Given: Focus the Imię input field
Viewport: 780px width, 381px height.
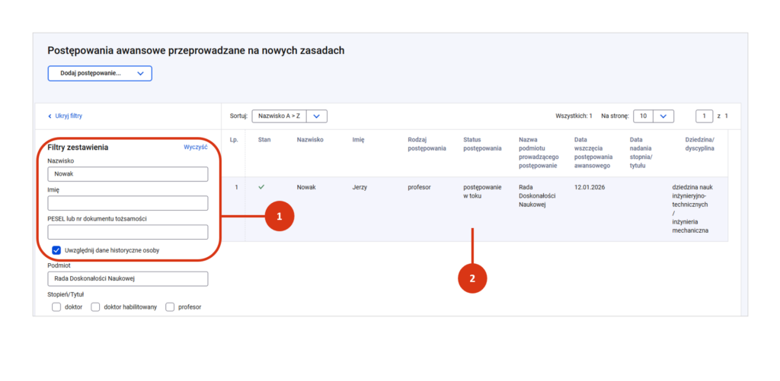Looking at the screenshot, I should point(127,203).
